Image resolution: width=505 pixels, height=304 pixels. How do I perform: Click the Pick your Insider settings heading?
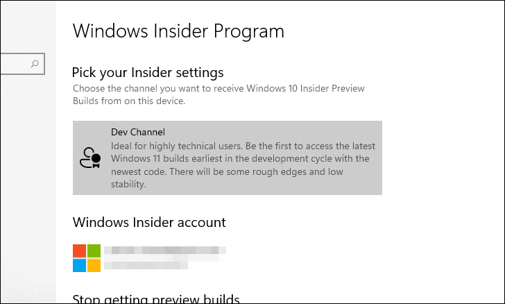[x=148, y=73]
